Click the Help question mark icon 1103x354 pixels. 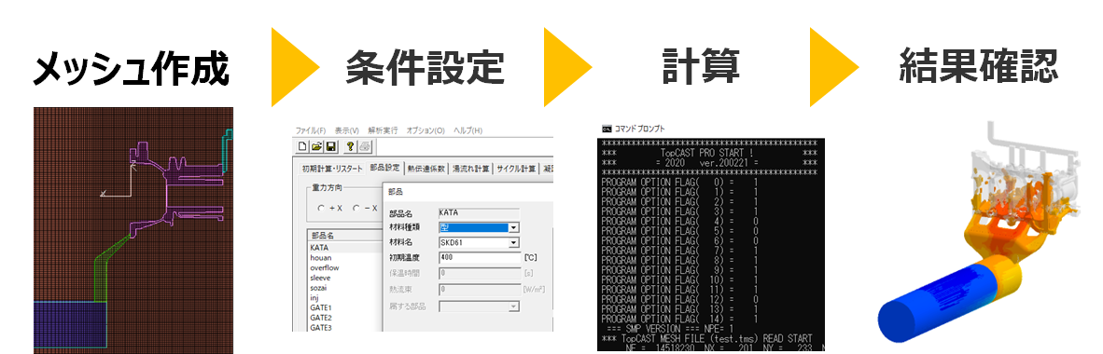tap(350, 146)
